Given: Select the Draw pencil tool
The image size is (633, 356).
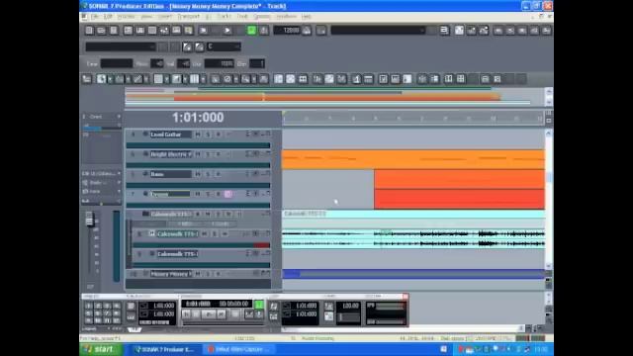Looking at the screenshot, I should pyautogui.click(x=137, y=79).
